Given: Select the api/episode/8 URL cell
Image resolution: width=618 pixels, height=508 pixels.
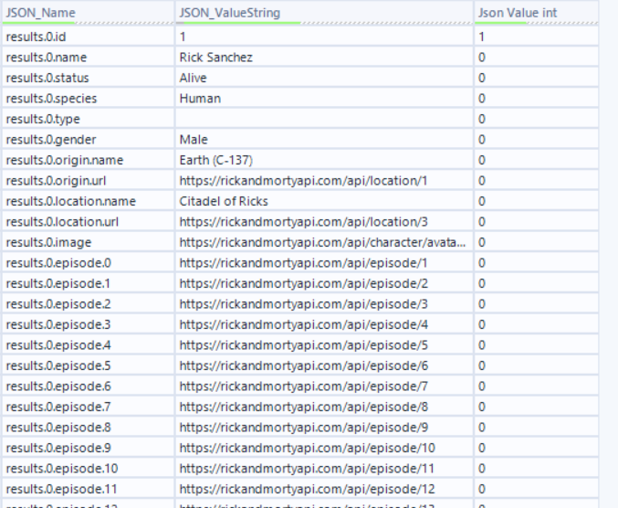Looking at the screenshot, I should pos(324,407).
